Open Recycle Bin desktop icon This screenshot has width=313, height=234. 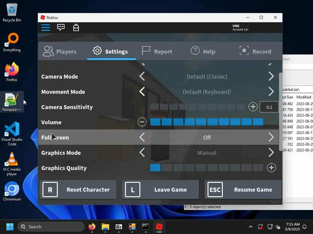12,12
